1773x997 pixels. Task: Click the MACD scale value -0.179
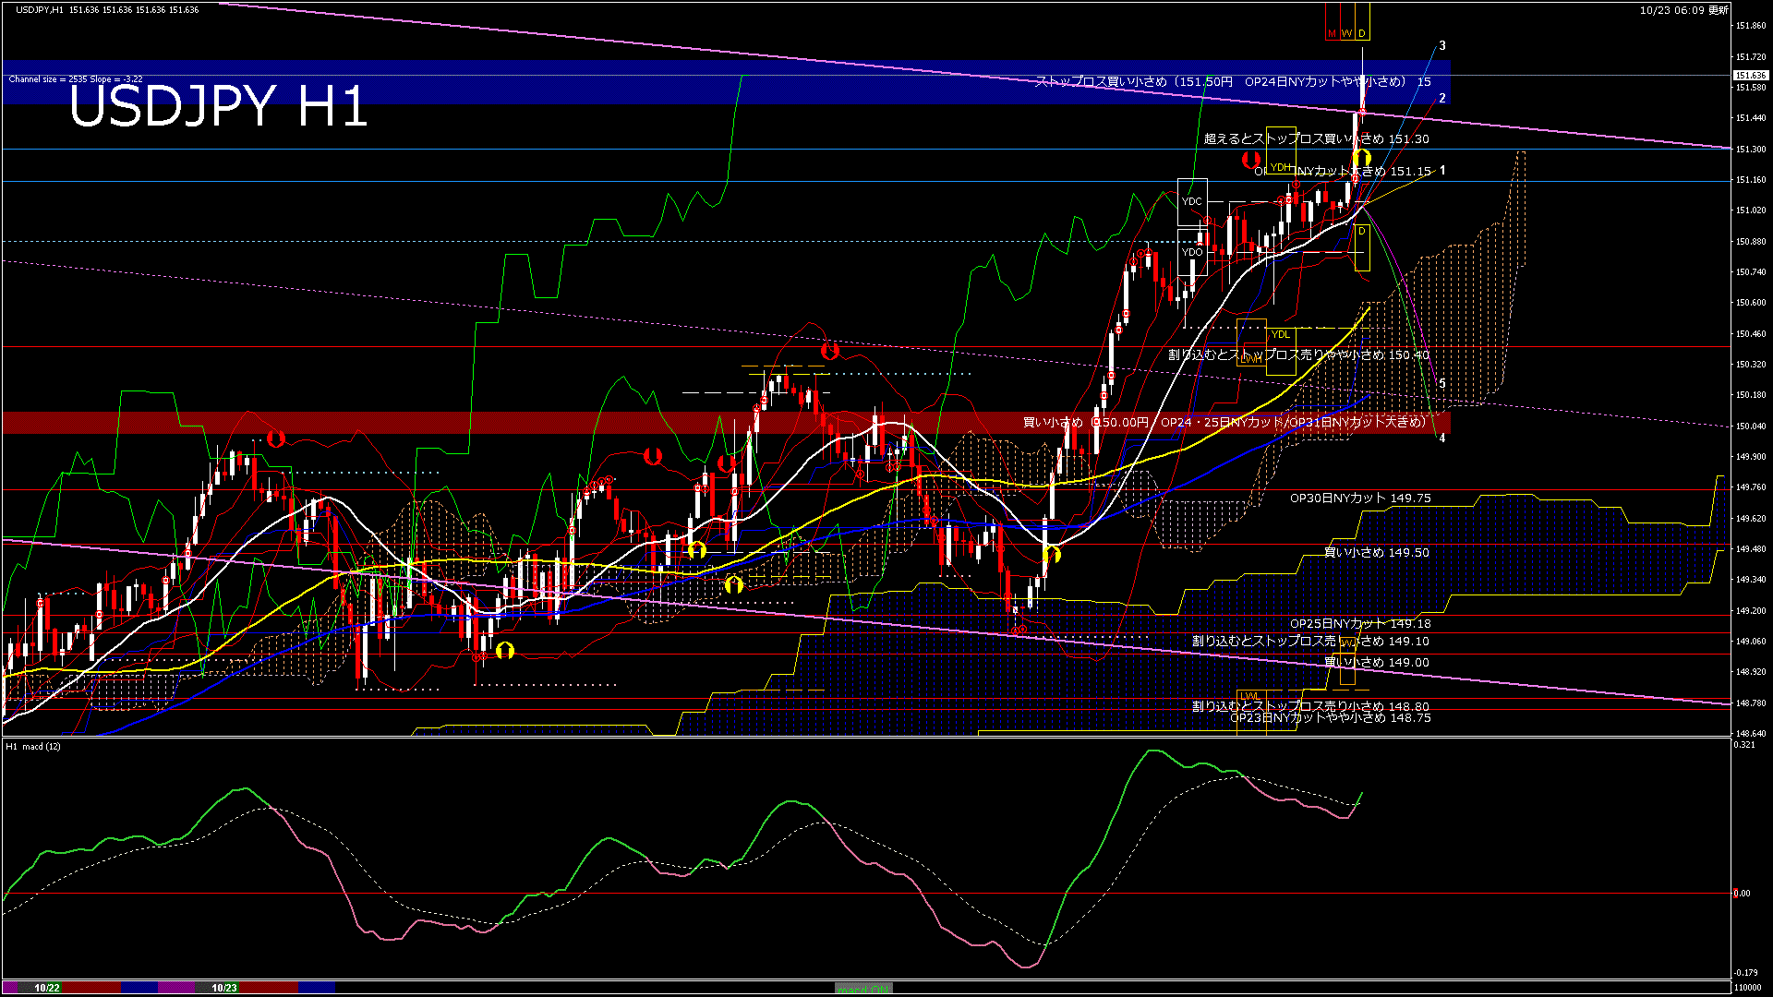pos(1745,973)
